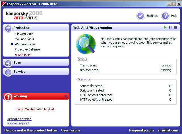Close the Kaspersky Anti-Virus window

(179, 4)
